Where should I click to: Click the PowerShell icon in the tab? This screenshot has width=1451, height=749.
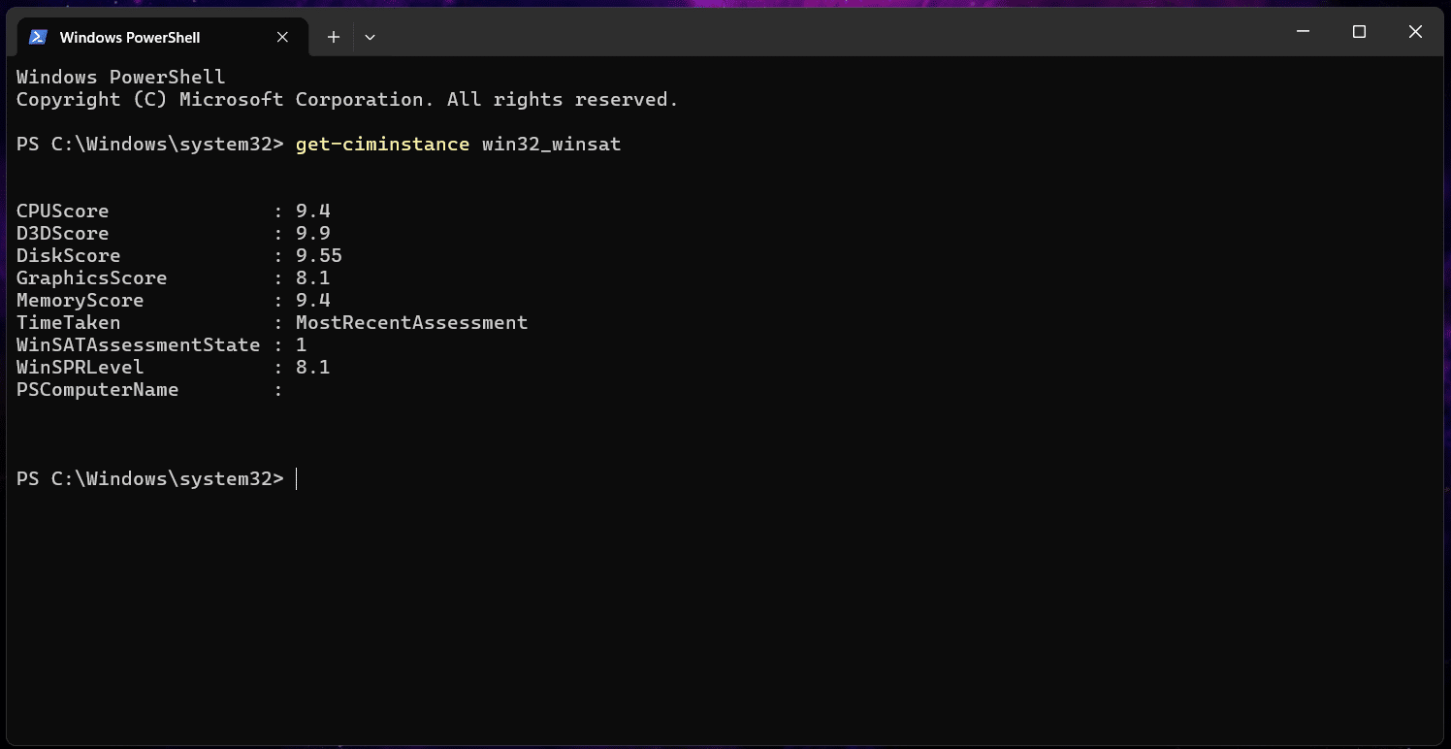coord(38,37)
